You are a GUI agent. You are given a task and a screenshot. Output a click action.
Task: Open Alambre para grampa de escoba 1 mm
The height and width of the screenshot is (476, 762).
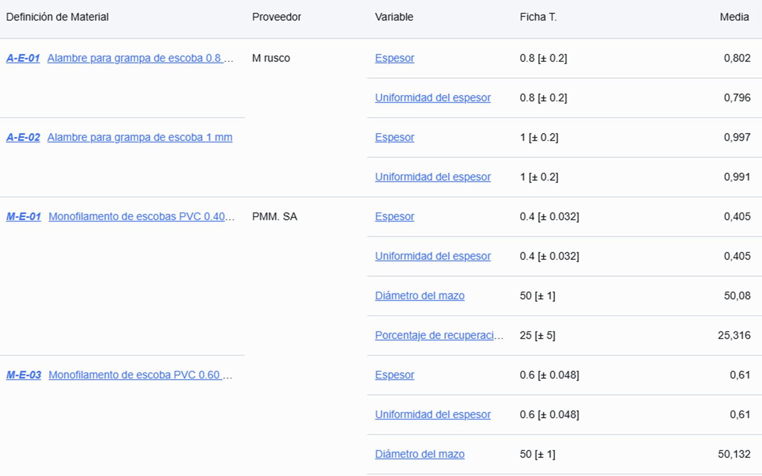point(140,137)
